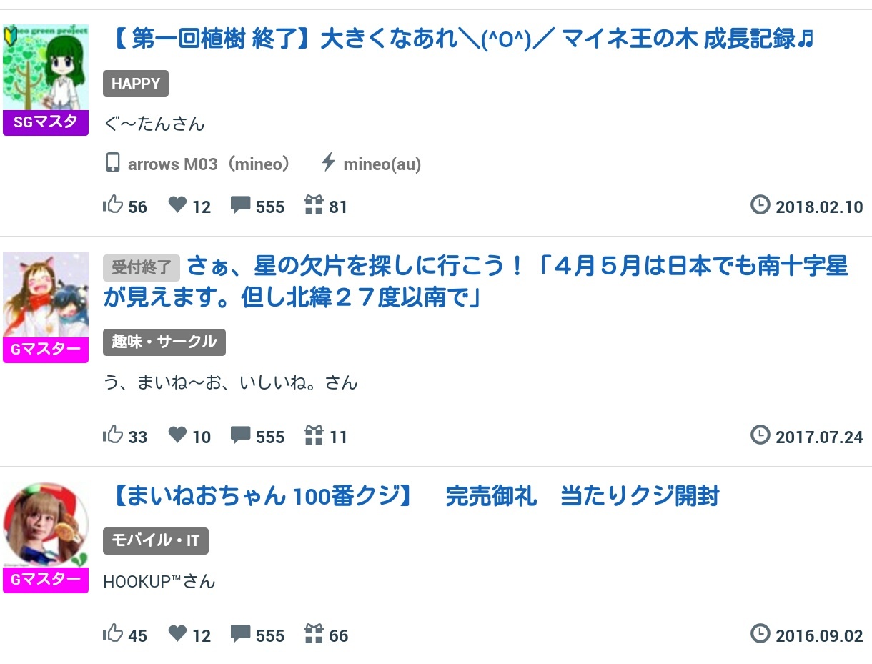This screenshot has height=664, width=872.
Task: Open まいねおちゃん 100番クジ post title
Action: [x=415, y=495]
